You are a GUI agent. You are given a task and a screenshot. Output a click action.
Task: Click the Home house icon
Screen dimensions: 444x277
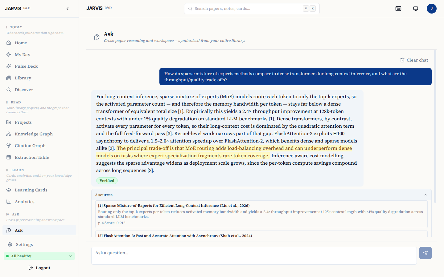pyautogui.click(x=9, y=43)
